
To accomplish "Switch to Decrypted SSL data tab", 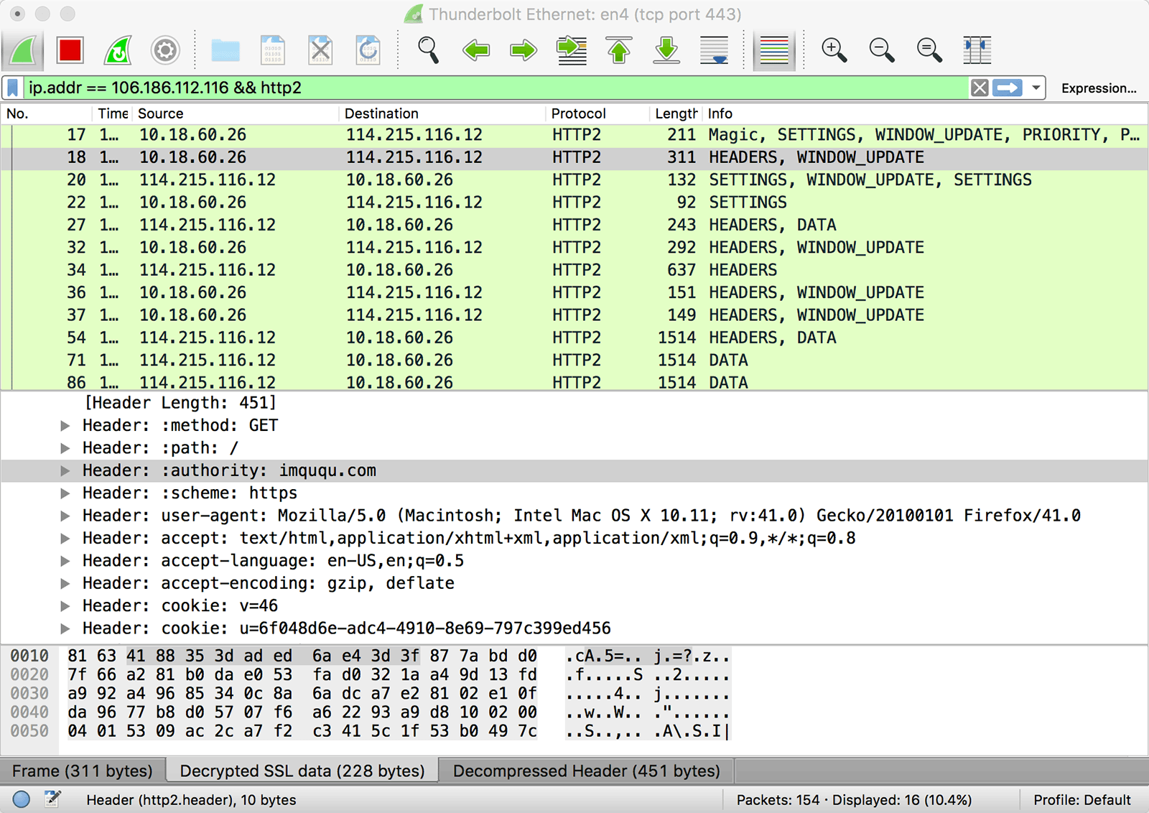I will pos(302,771).
